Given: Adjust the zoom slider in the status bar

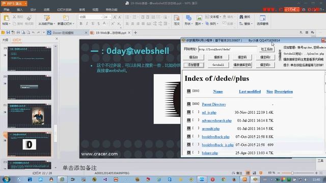Looking at the screenshot, I should pyautogui.click(x=292, y=173).
